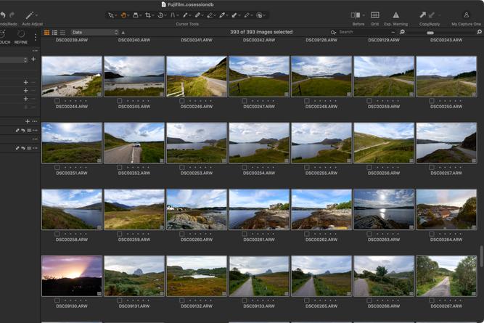This screenshot has width=484, height=323.
Task: Click the Auto Adjust magic wand icon
Action: point(30,15)
